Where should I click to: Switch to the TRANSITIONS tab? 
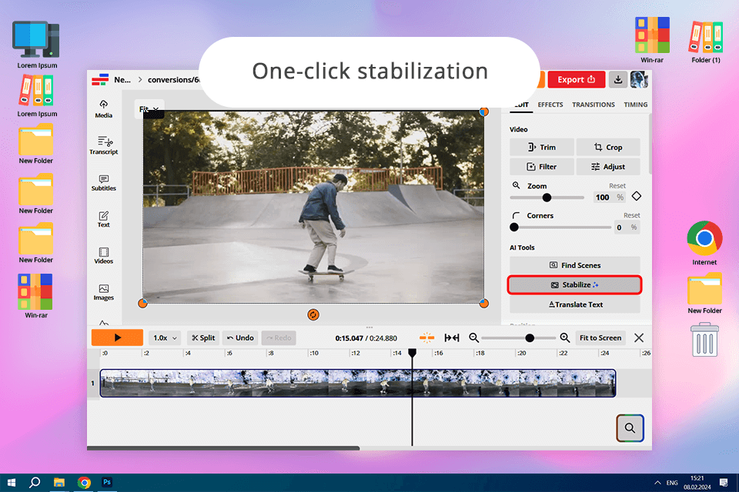pyautogui.click(x=594, y=105)
